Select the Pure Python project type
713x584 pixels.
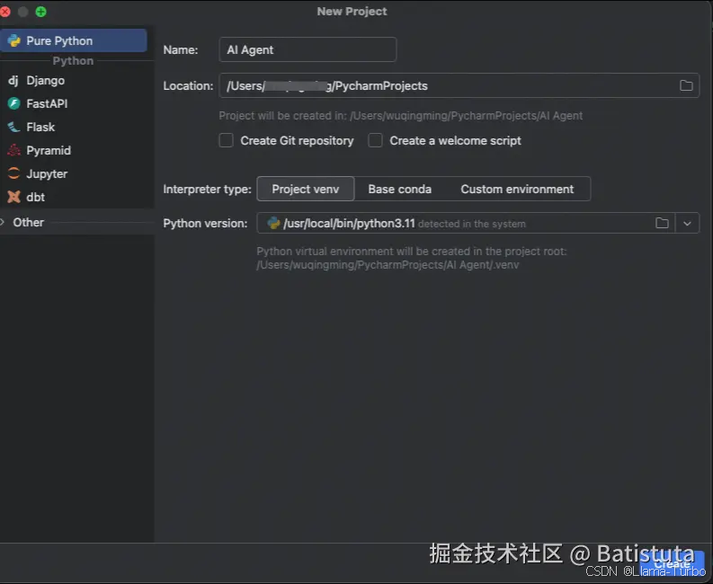(73, 40)
